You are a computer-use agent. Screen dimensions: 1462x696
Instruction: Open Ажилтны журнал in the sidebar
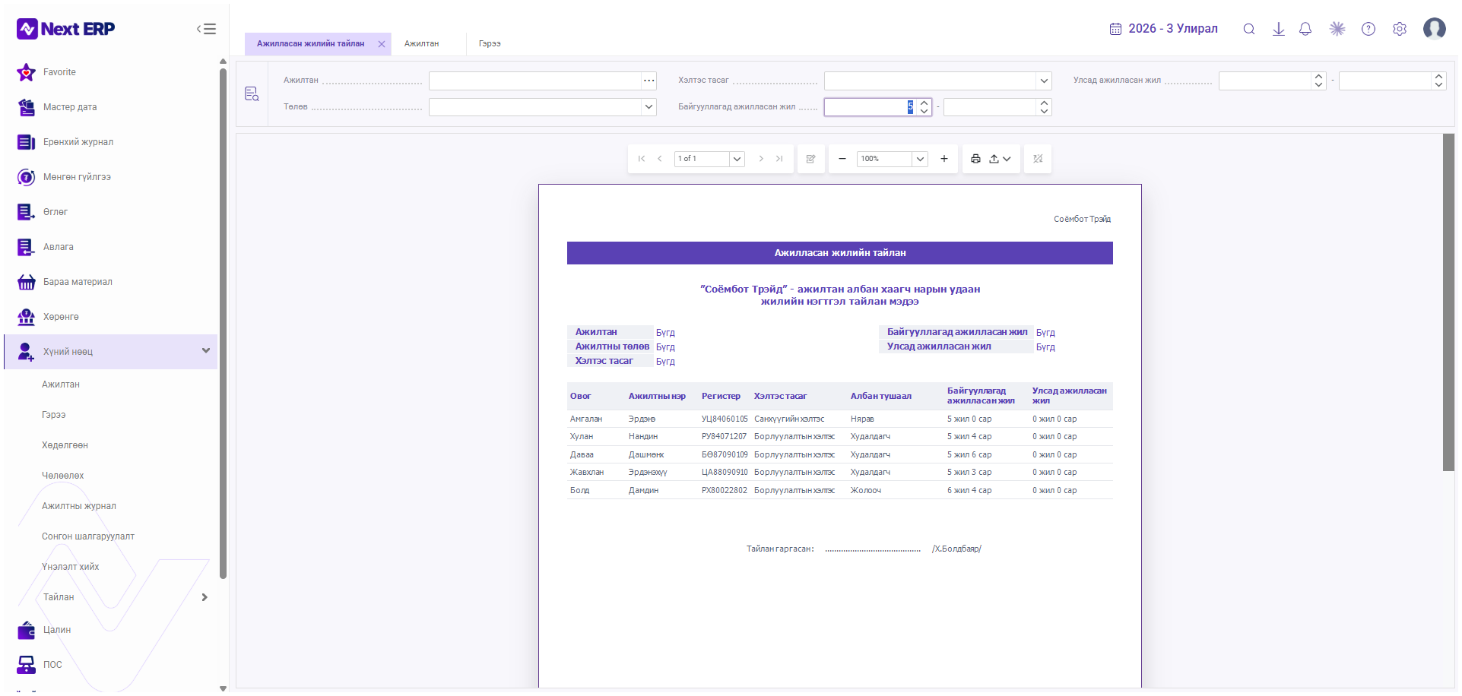[79, 506]
